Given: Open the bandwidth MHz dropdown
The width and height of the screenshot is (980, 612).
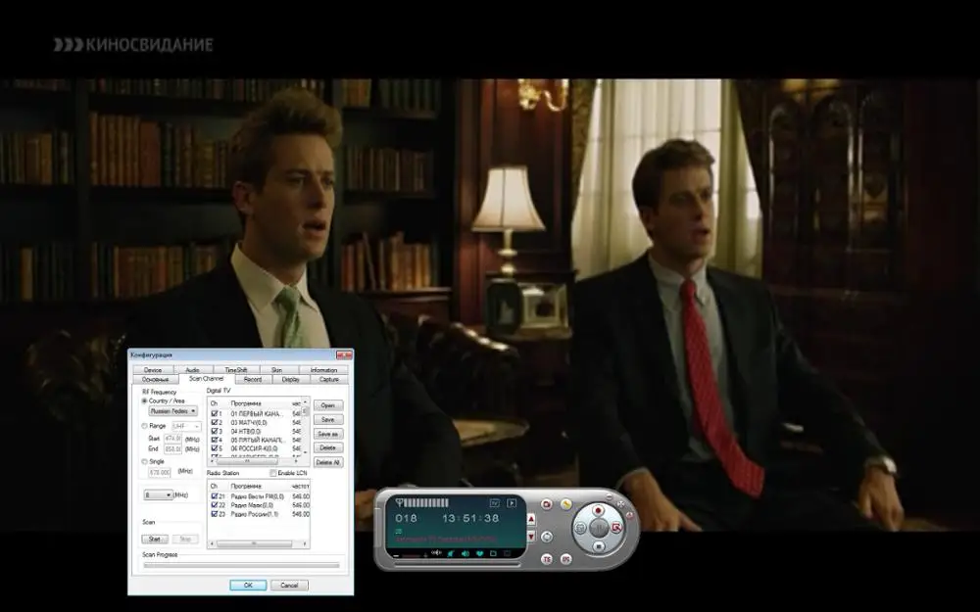Looking at the screenshot, I should [x=158, y=494].
